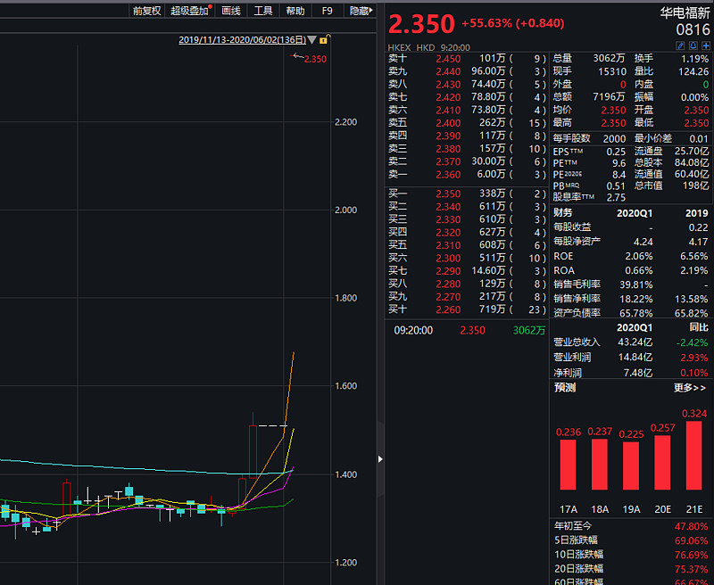Click the 17A forecast bar 0.236
Screen dimensions: 714x585
tap(568, 465)
